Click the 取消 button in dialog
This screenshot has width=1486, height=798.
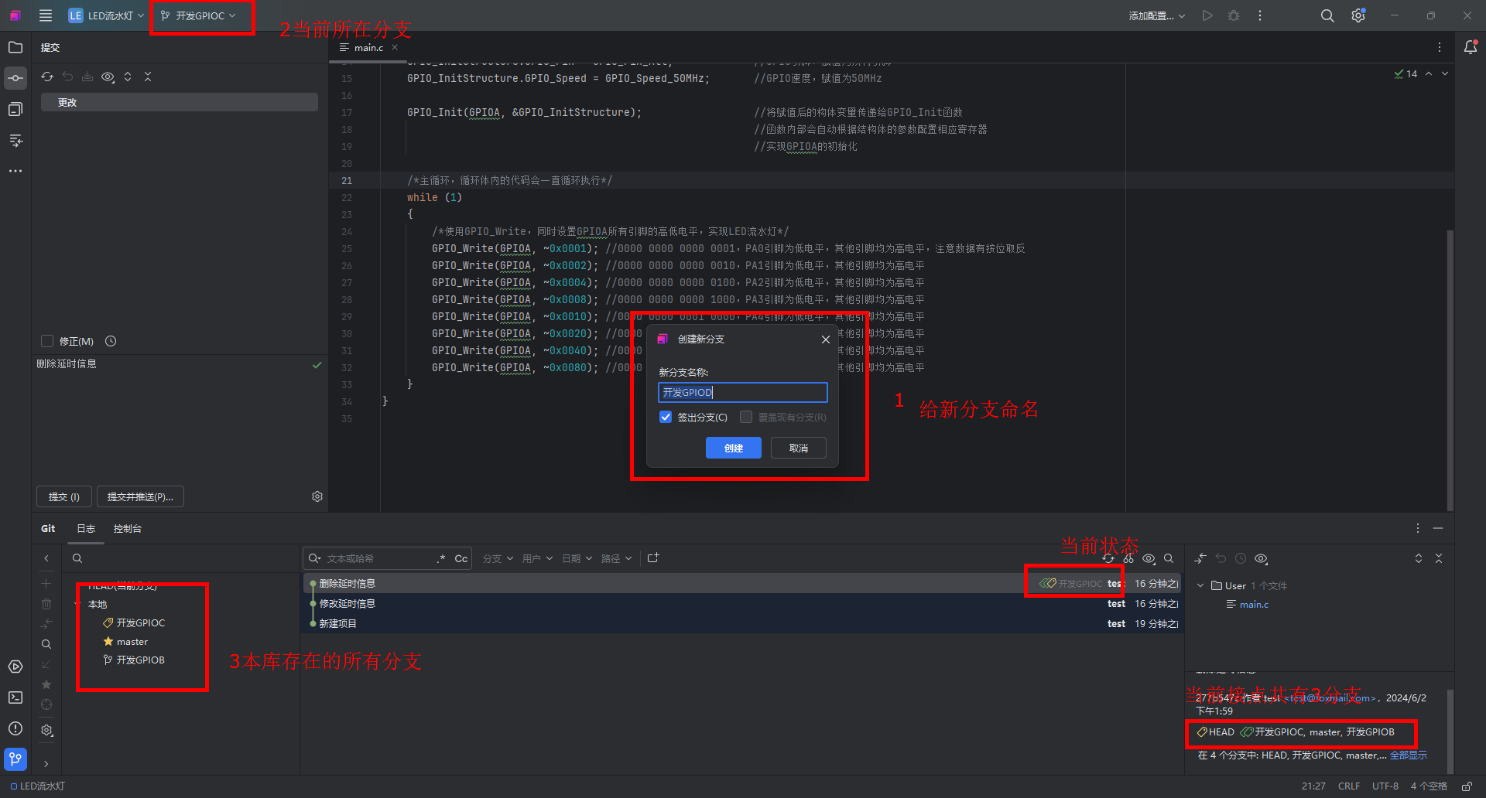coord(798,448)
